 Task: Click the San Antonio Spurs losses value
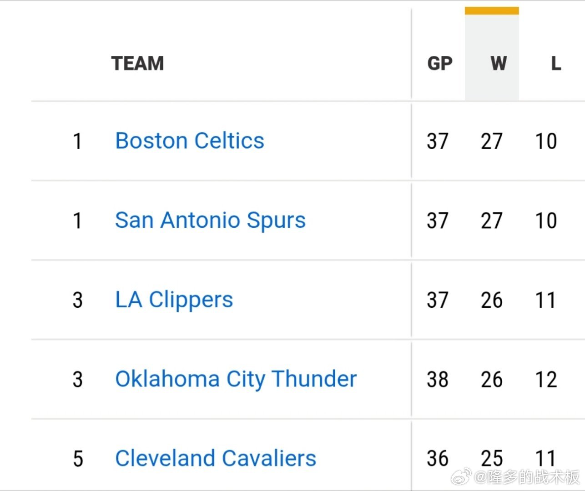pyautogui.click(x=546, y=220)
